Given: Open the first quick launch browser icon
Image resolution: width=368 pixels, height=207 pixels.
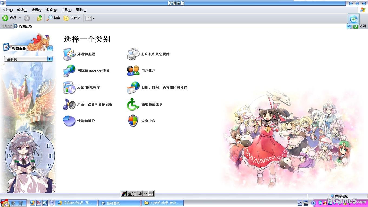Looking at the screenshot, I should tap(32, 203).
